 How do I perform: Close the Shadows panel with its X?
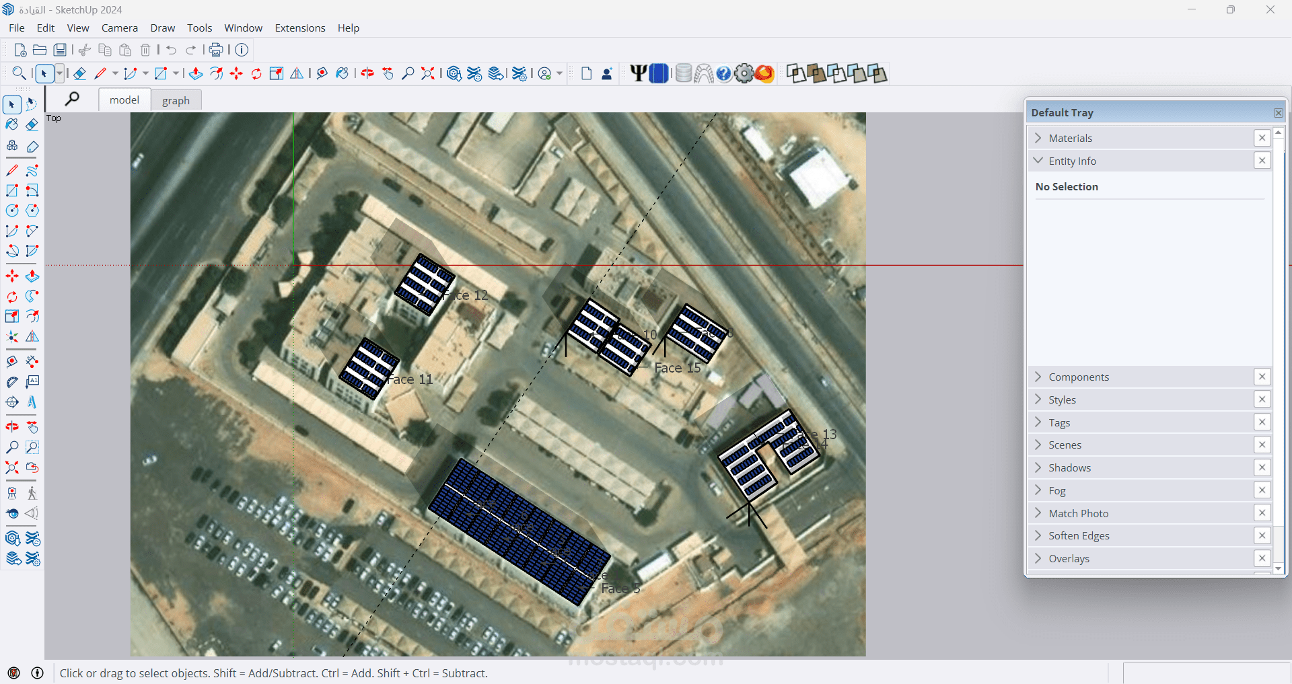point(1262,467)
